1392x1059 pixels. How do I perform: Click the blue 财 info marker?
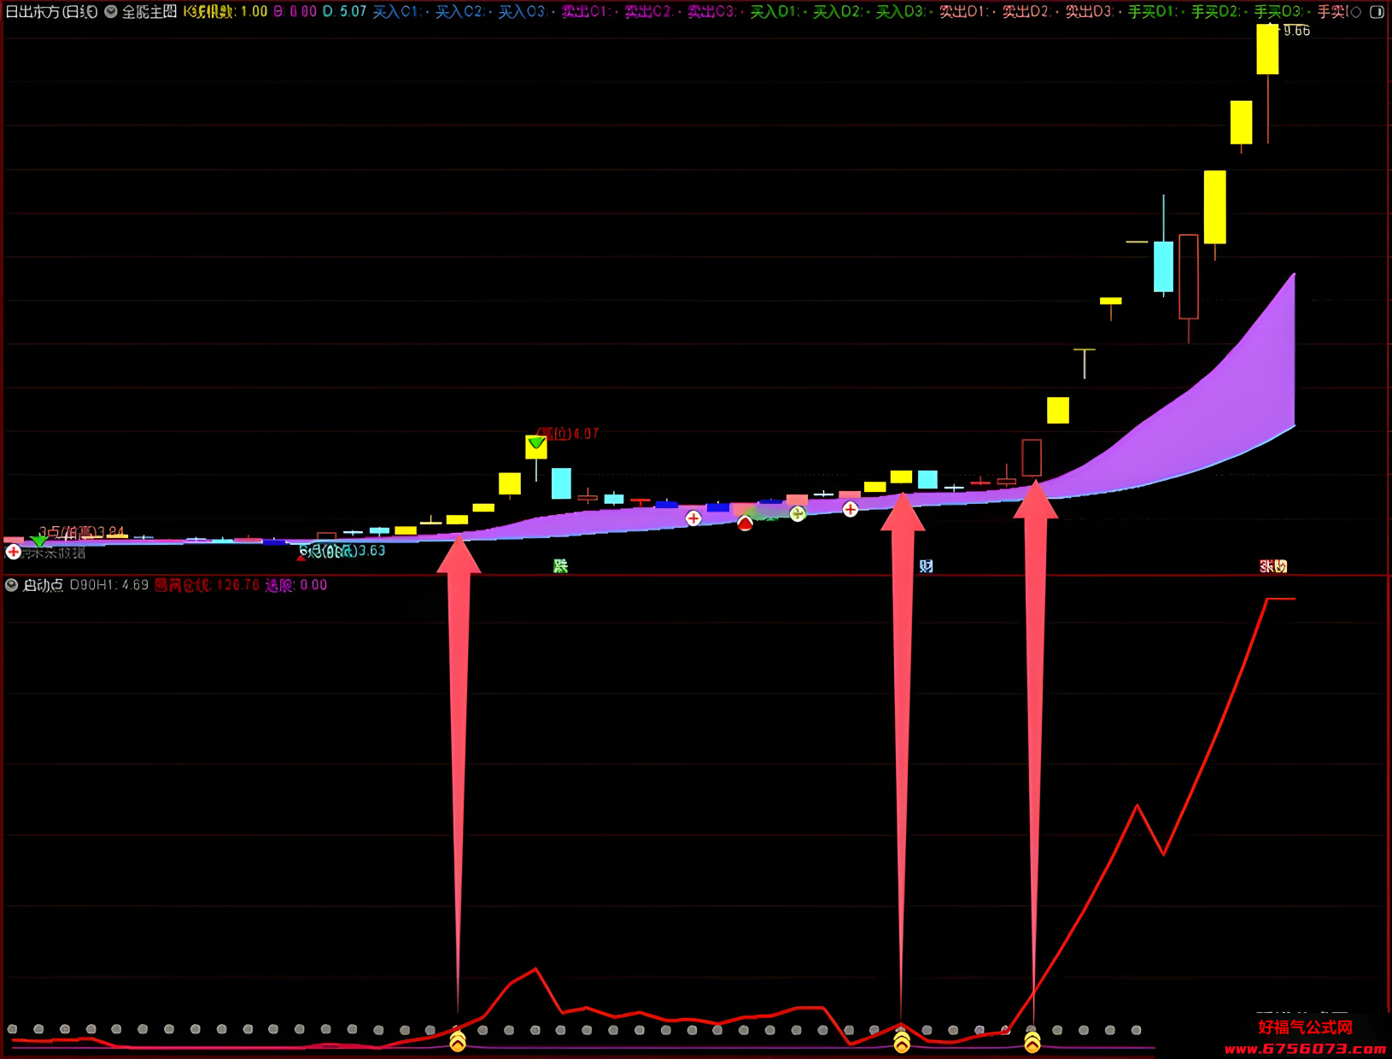coord(926,565)
